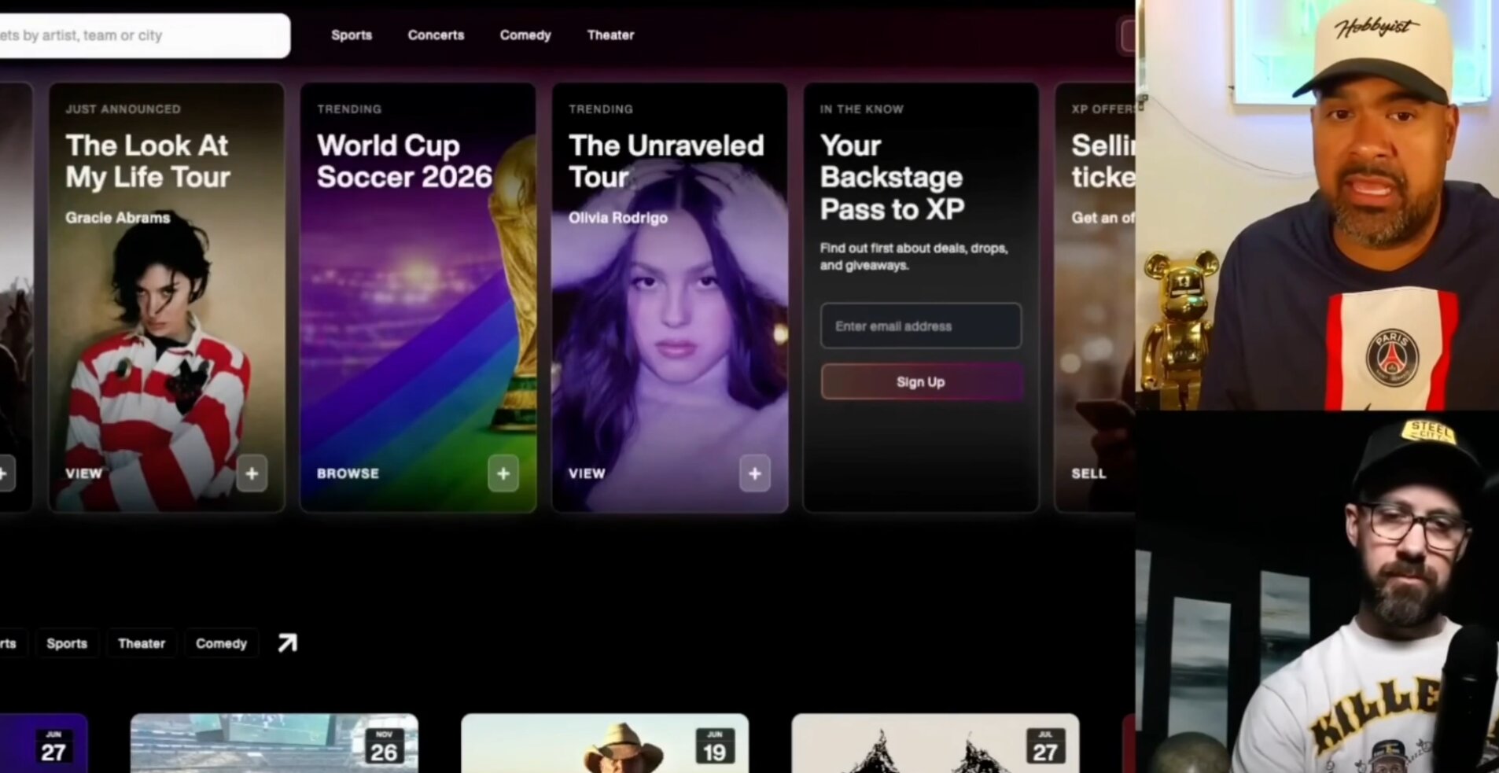Open the Jun 27 event thumbnail
1499x773 pixels.
43,743
